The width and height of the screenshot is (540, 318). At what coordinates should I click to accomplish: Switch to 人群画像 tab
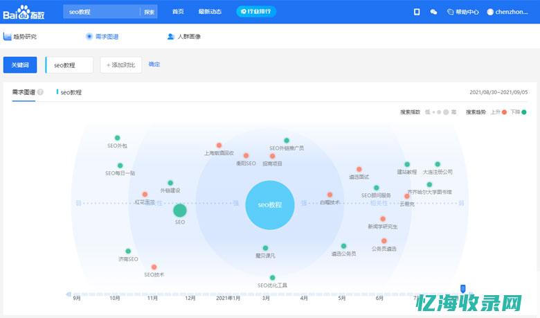click(184, 37)
